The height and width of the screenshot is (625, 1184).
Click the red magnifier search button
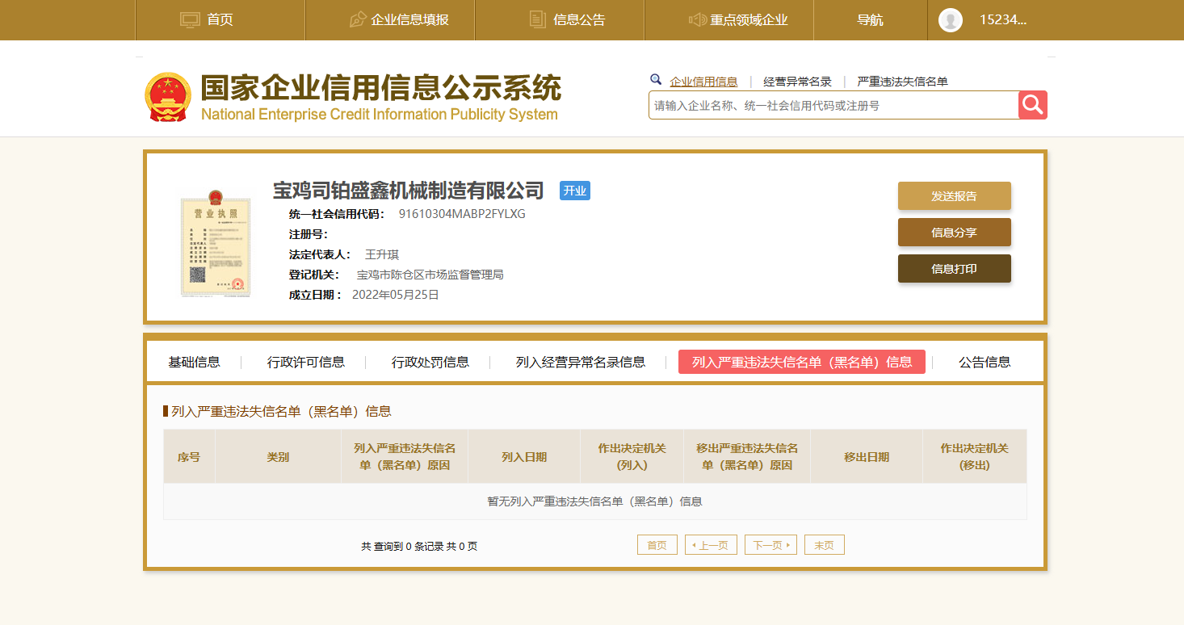click(1033, 105)
